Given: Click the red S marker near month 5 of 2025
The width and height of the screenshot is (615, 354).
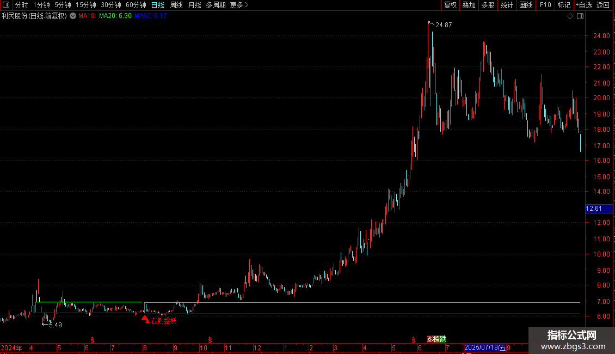Looking at the screenshot, I should [414, 339].
